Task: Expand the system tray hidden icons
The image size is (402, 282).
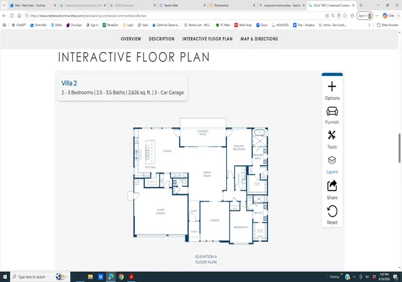Action: (354, 276)
